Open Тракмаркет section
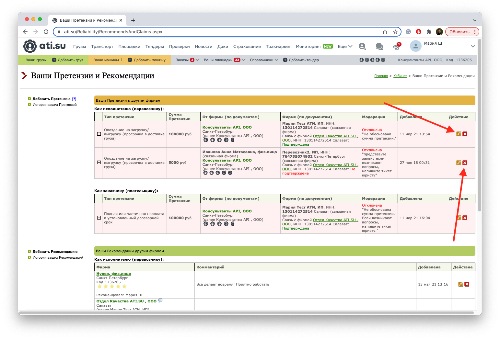The height and width of the screenshot is (339, 500). (x=278, y=47)
